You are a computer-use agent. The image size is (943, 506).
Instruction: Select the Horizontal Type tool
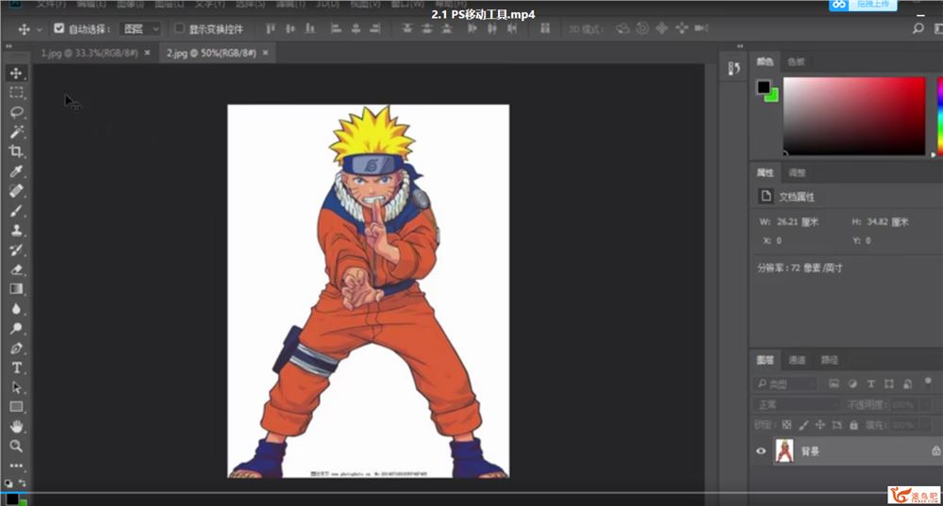click(x=16, y=367)
